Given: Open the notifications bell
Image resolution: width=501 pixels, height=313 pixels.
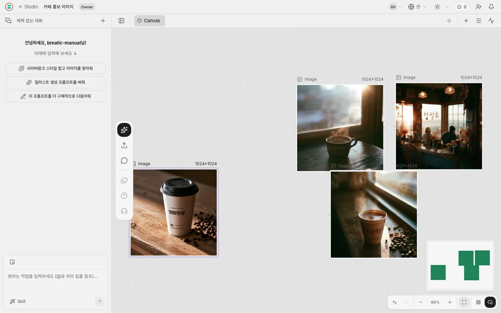Looking at the screenshot, I should coord(491,7).
